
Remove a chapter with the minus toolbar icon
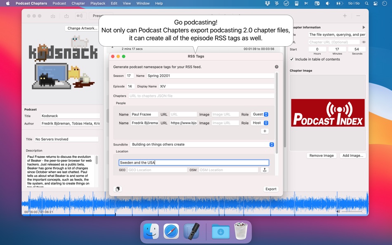358,16
